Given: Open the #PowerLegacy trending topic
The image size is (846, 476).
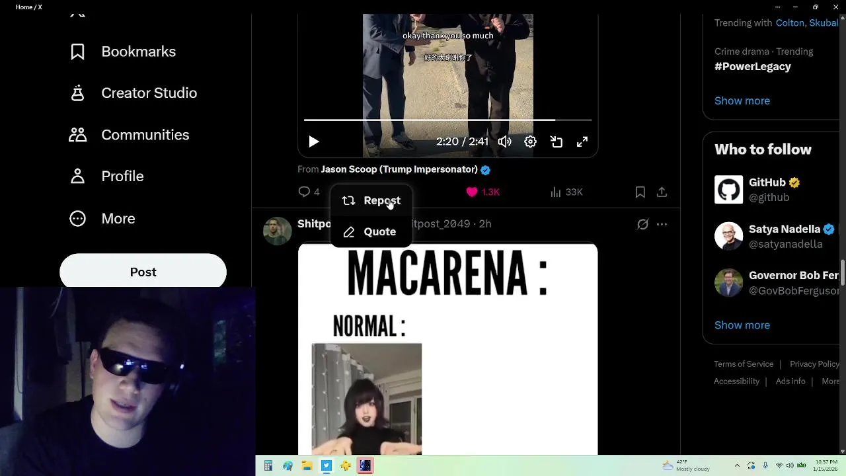Looking at the screenshot, I should point(753,67).
